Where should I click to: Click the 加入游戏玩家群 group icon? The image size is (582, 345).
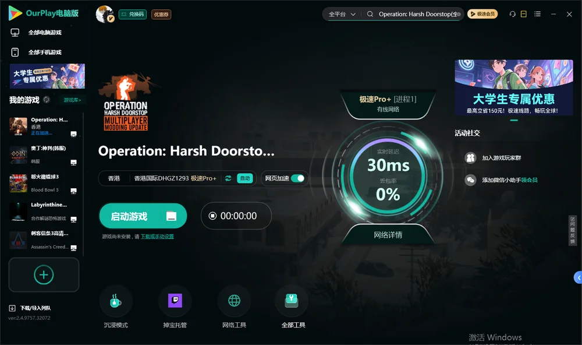point(471,158)
